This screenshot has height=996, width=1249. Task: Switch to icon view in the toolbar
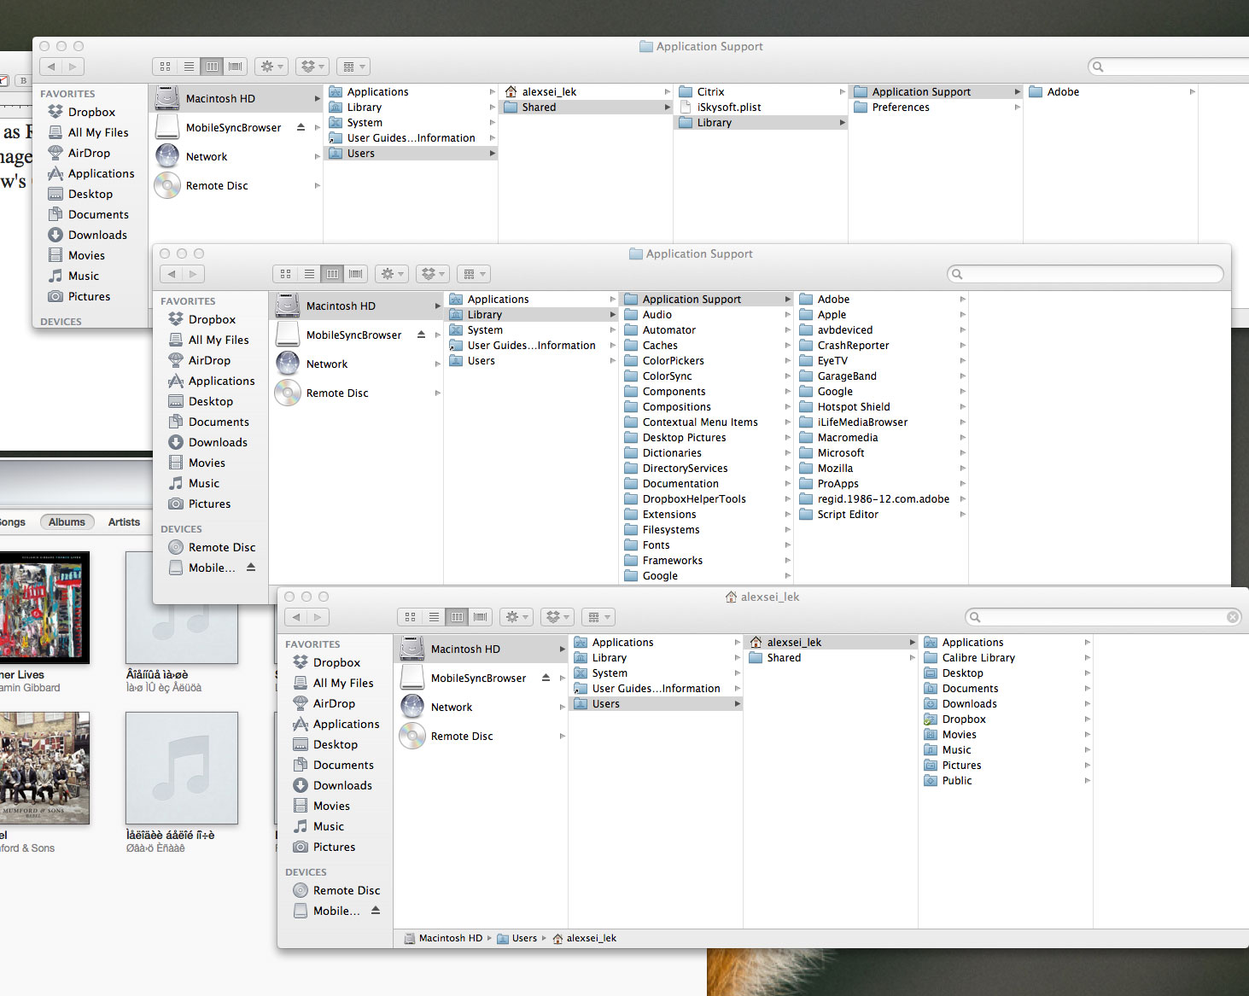coord(410,616)
